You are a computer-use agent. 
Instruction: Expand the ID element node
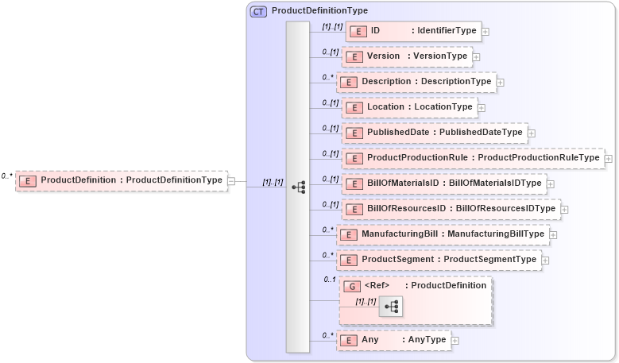coord(486,32)
